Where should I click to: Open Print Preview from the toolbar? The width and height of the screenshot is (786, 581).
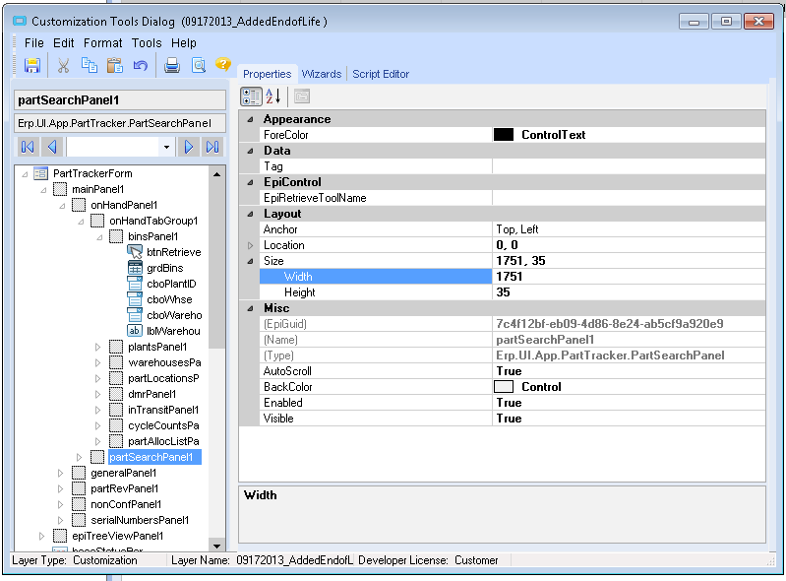point(199,65)
